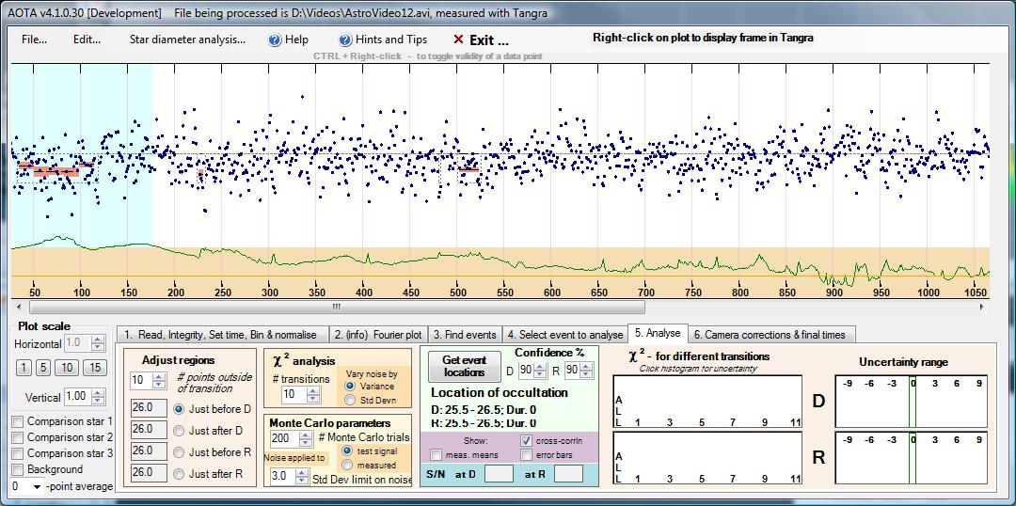Select the Just before D radio button

pyautogui.click(x=179, y=409)
